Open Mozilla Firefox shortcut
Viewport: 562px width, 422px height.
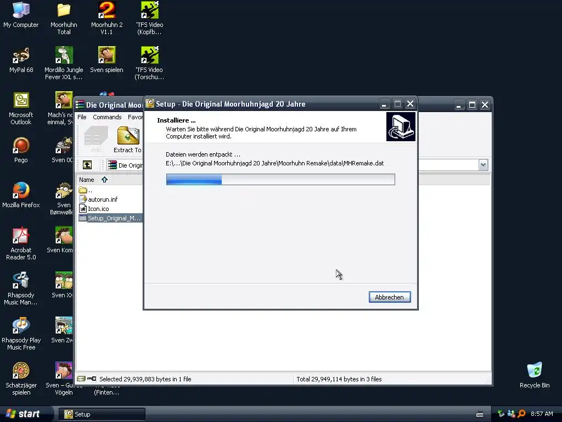pos(21,195)
